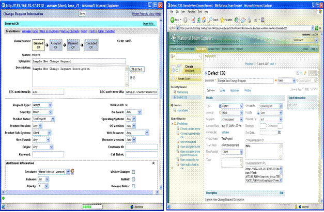Click the Create Query button

(x=186, y=78)
